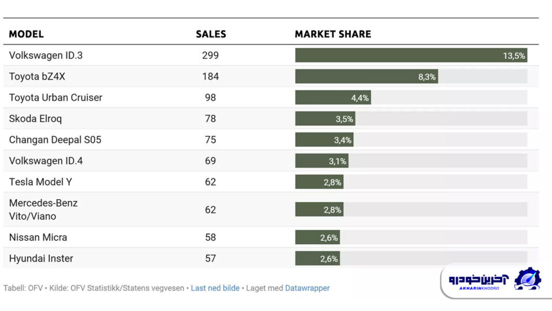Click the sales value 299

pos(210,55)
